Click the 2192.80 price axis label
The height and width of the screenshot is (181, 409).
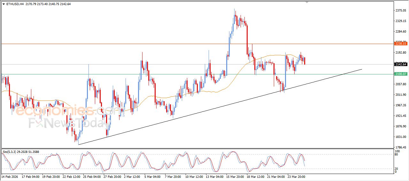pos(401,53)
